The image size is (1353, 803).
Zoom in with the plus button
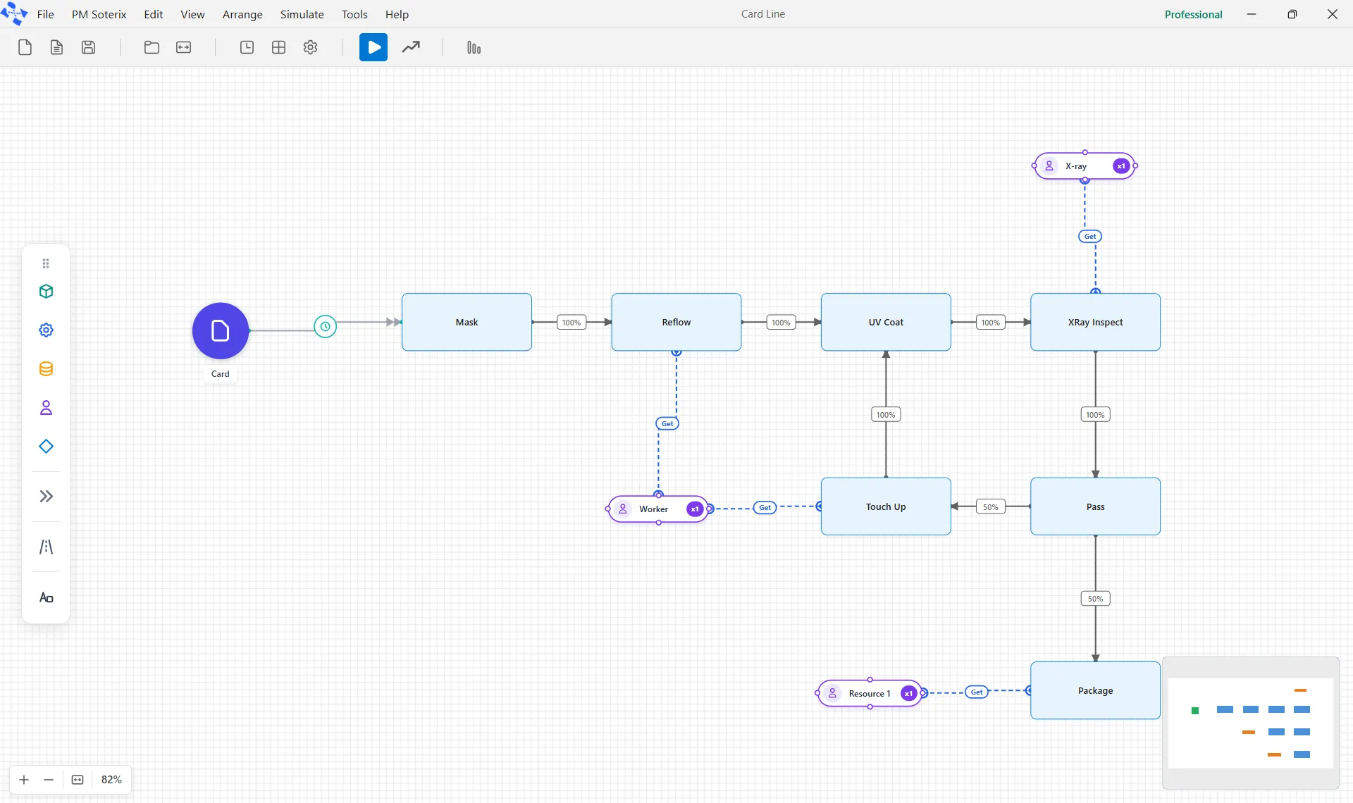(24, 780)
